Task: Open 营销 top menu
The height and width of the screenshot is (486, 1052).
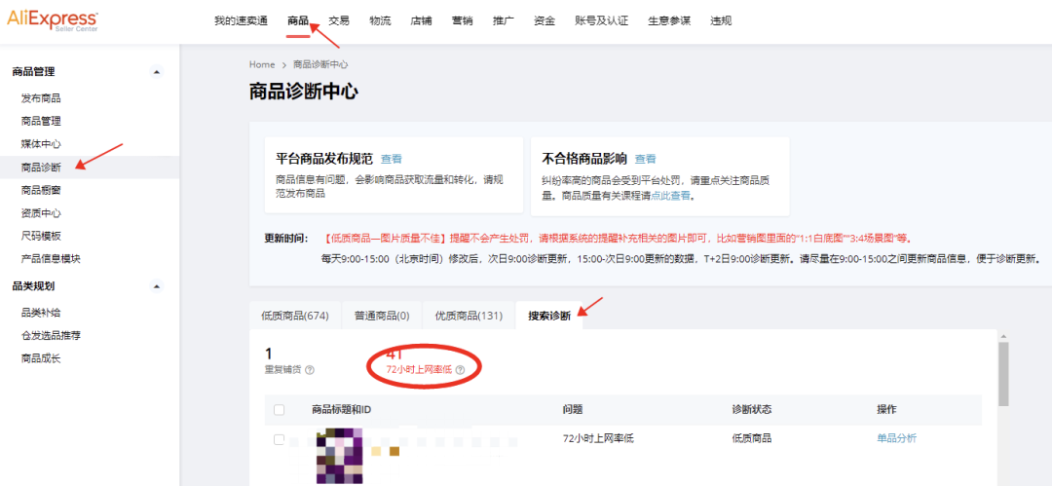Action: pyautogui.click(x=463, y=20)
